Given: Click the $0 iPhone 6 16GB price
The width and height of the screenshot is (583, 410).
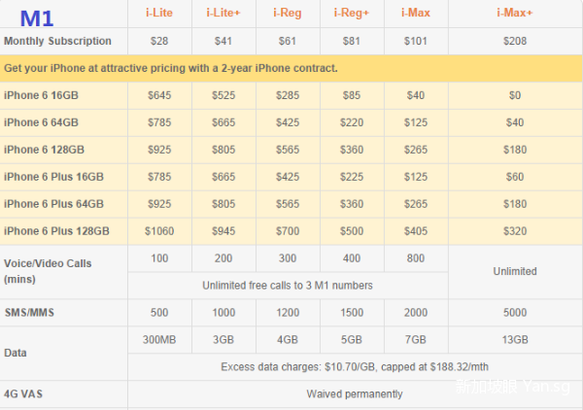Looking at the screenshot, I should [514, 95].
